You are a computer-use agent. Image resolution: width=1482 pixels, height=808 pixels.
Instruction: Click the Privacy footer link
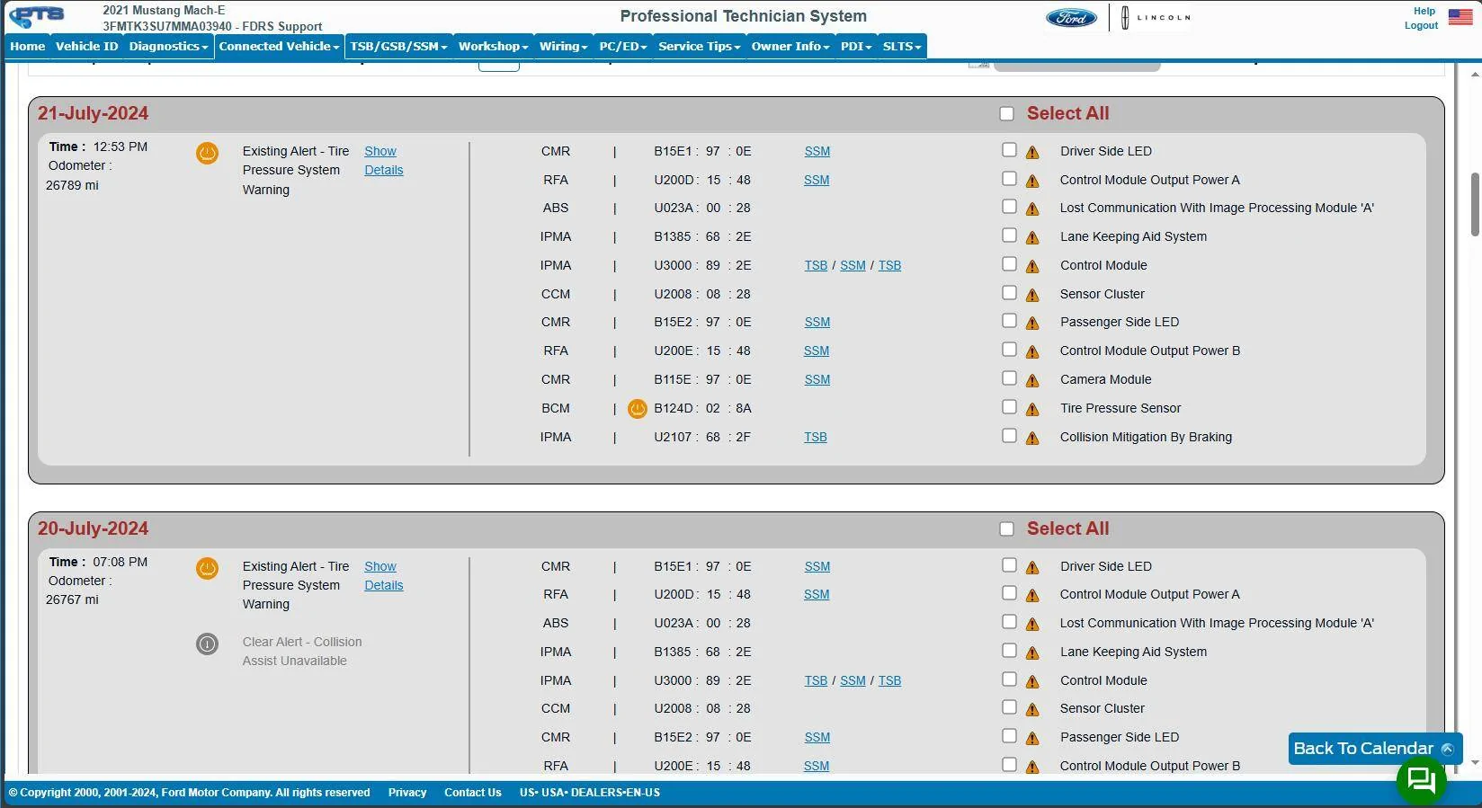[x=407, y=793]
